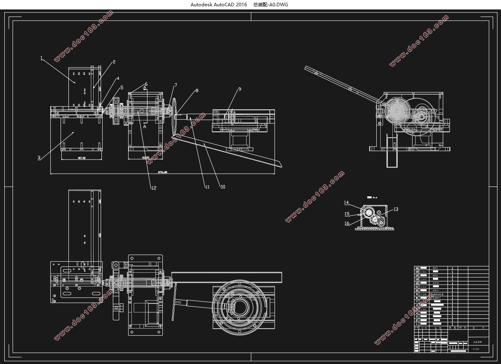The width and height of the screenshot is (501, 364).
Task: Select callout number 13 beside section view
Action: 396,209
